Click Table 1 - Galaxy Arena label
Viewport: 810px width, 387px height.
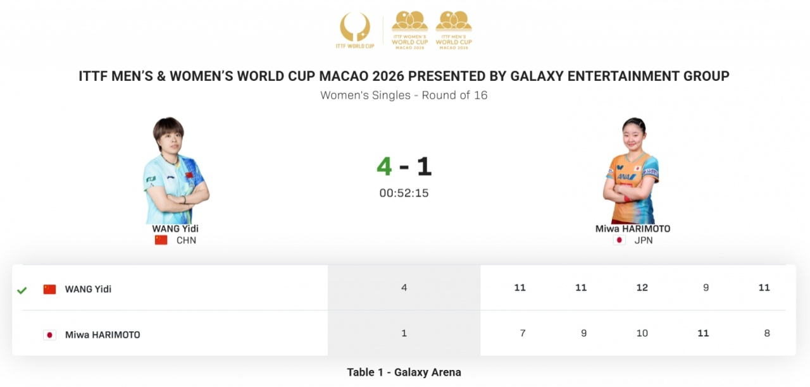tap(404, 372)
